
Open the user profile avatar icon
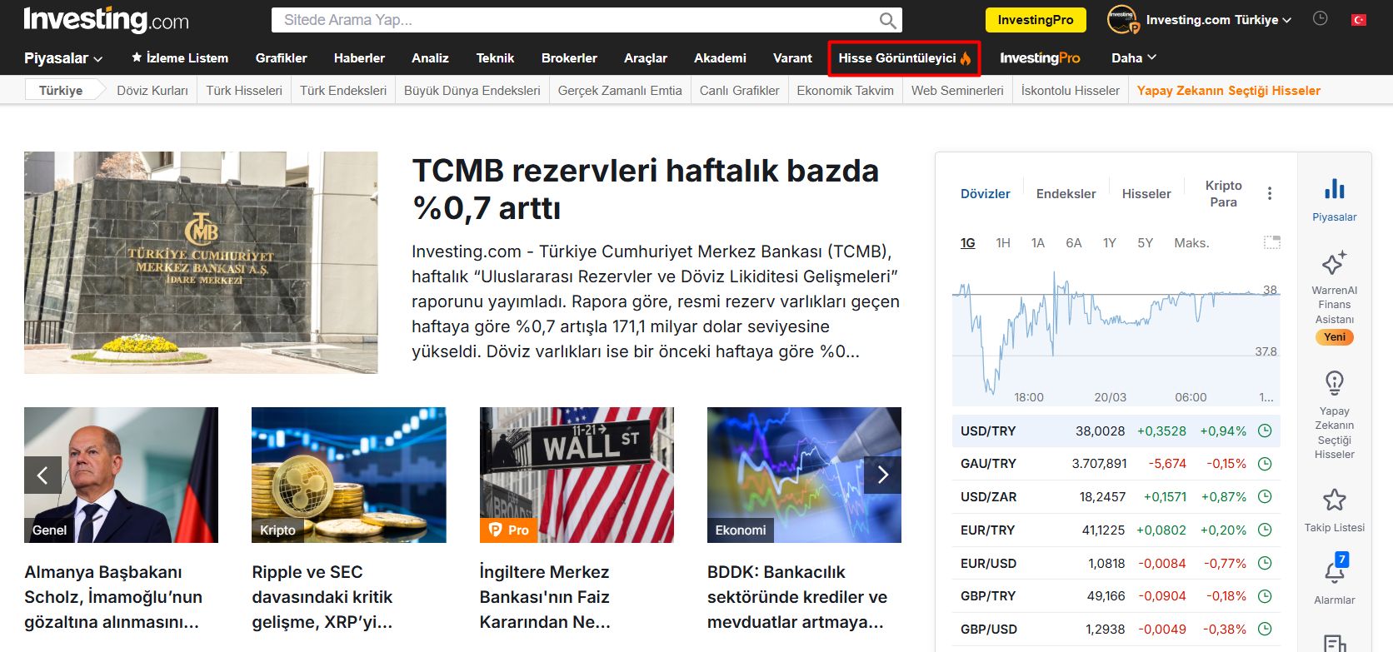[x=1122, y=19]
